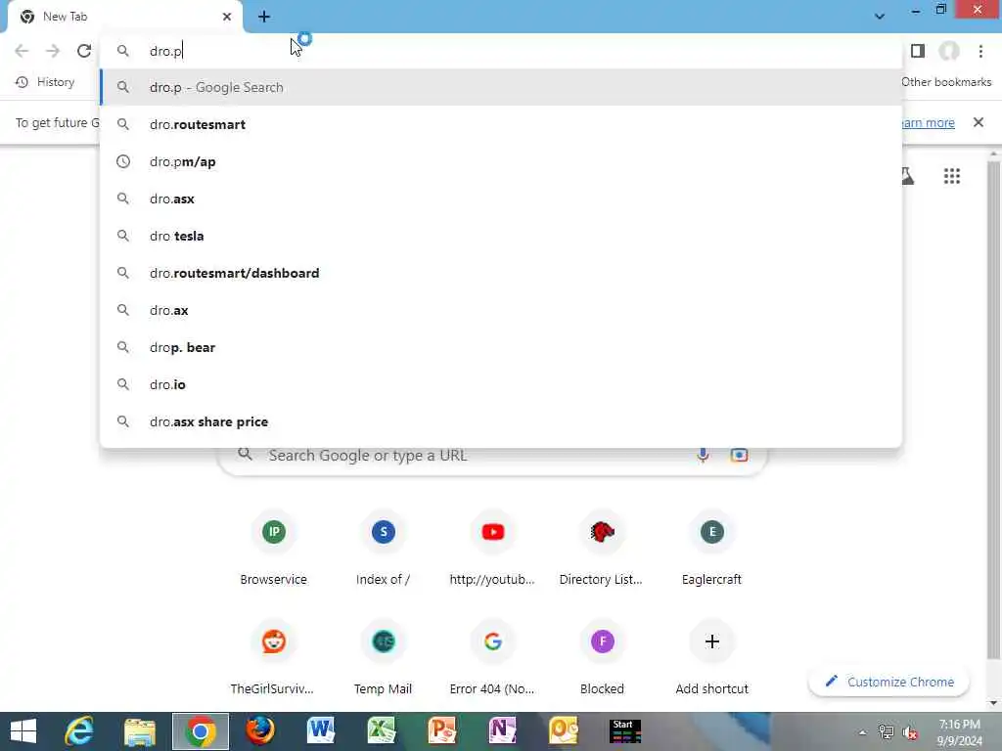This screenshot has width=1002, height=751.
Task: Click the back navigation arrow
Action: [x=22, y=51]
